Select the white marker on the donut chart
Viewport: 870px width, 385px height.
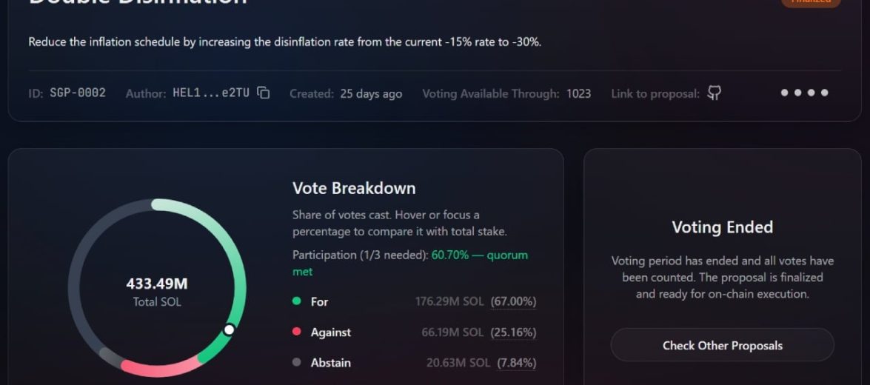pos(229,330)
